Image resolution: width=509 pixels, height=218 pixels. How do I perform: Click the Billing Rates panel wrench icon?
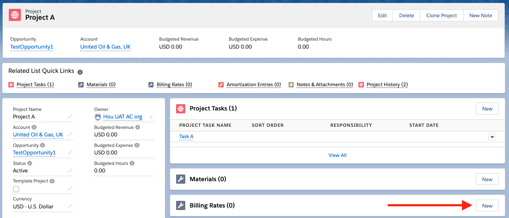181,205
